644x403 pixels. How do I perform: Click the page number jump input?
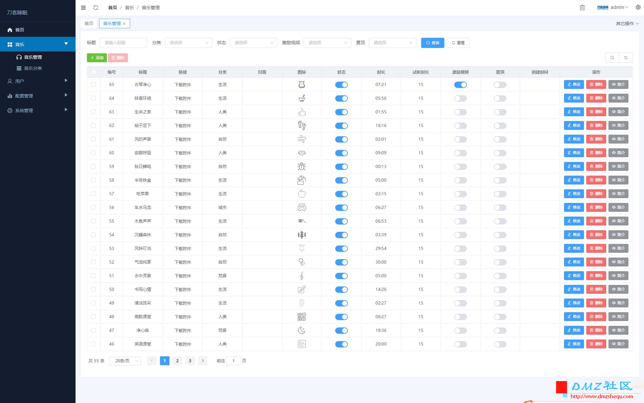click(x=234, y=361)
